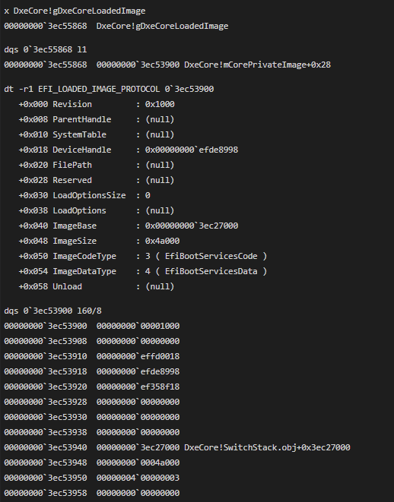This screenshot has width=394, height=502.
Task: Click the EfiBootServicesData type text
Action: (x=211, y=271)
